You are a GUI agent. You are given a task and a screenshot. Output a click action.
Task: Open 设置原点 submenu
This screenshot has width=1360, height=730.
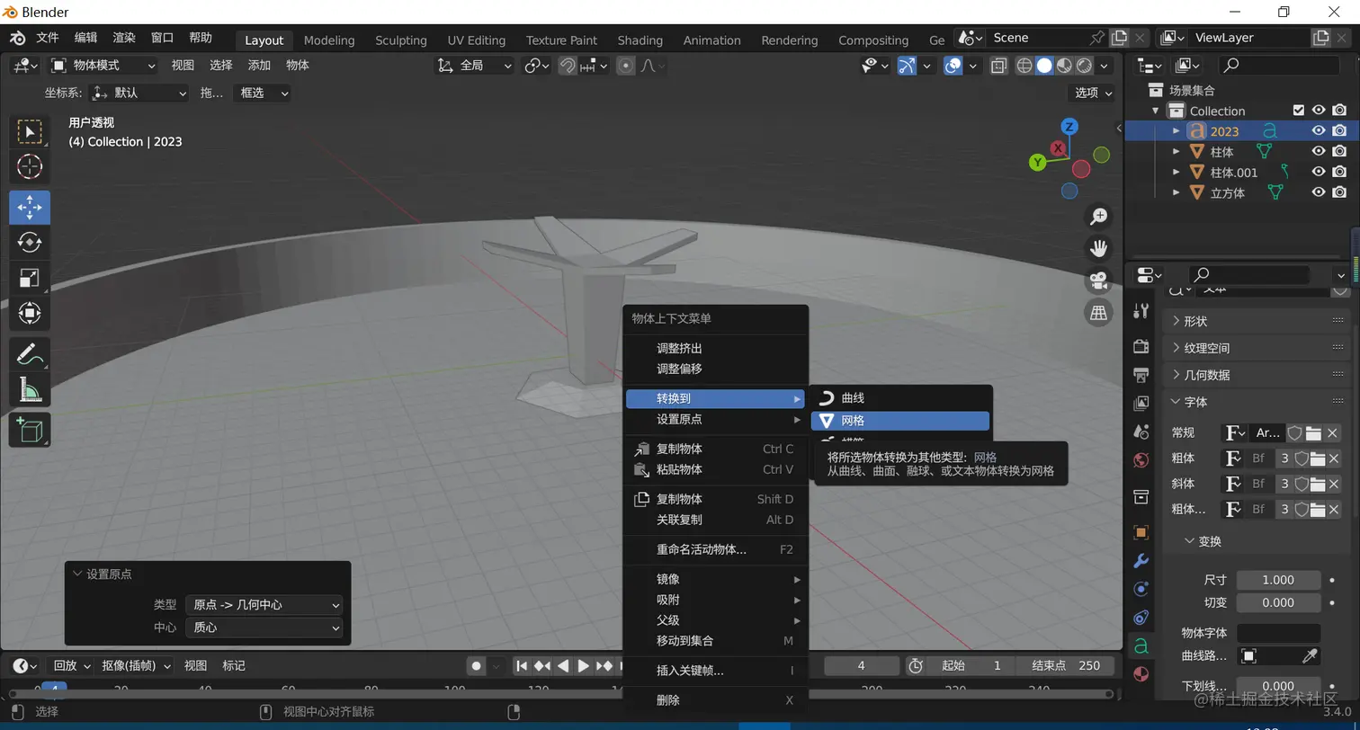click(715, 420)
